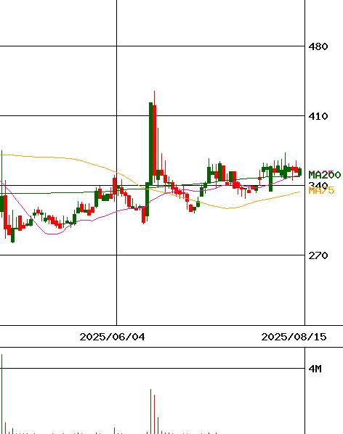The image size is (343, 434).
Task: Click the 2025/08/15 date label
Action: click(x=294, y=337)
